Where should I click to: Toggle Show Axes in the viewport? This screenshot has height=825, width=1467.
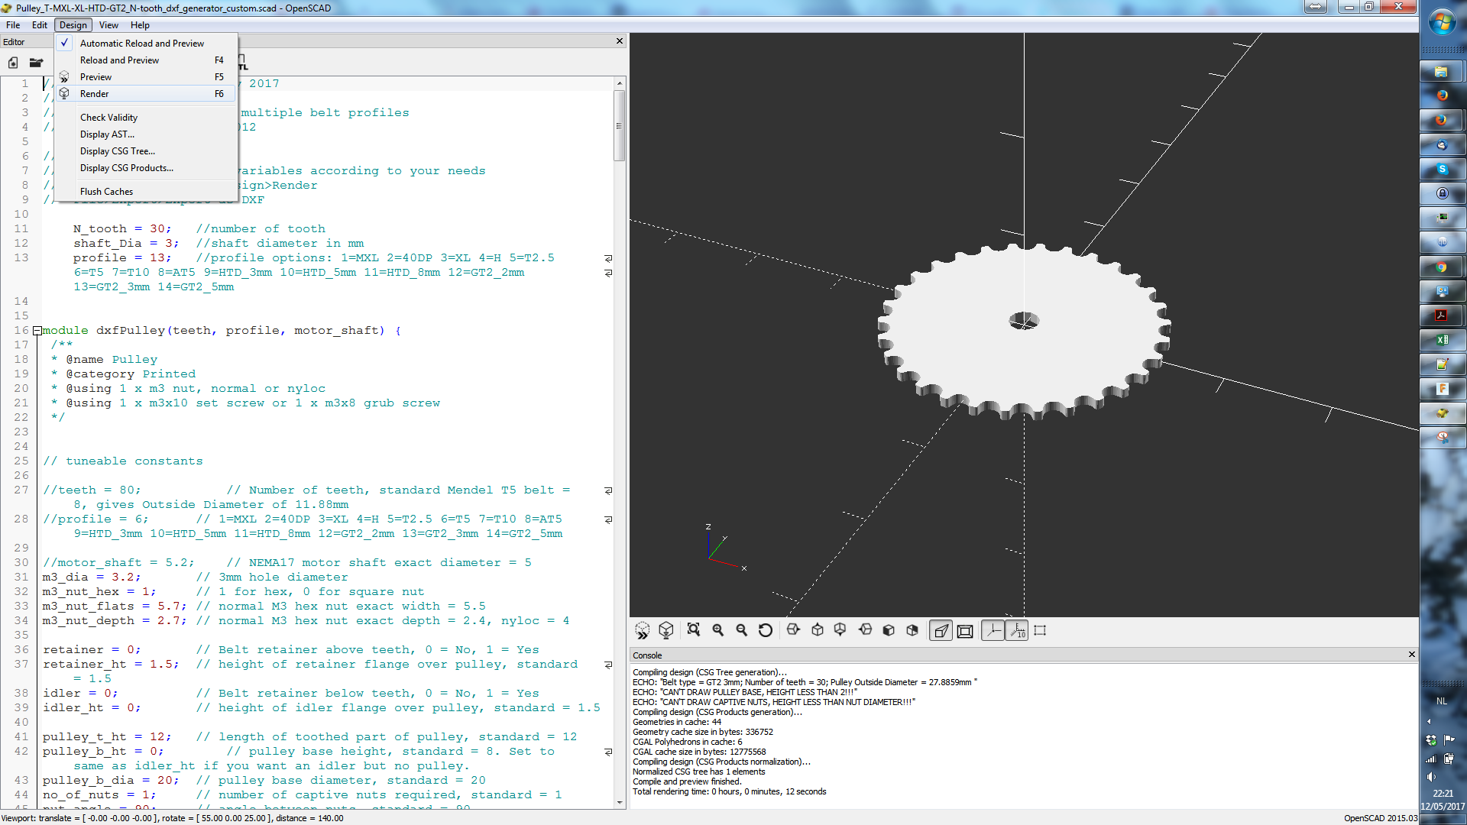(993, 630)
